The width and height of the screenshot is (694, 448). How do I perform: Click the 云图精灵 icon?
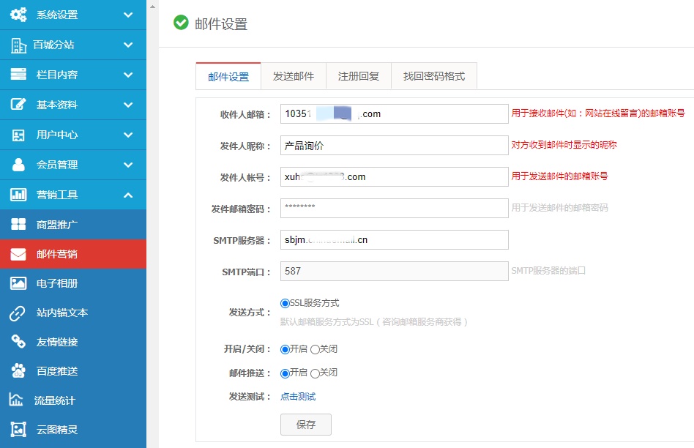18,430
